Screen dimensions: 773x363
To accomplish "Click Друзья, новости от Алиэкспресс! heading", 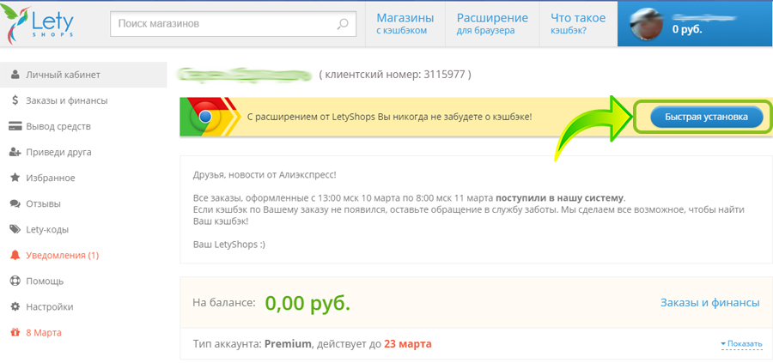I will pyautogui.click(x=265, y=175).
